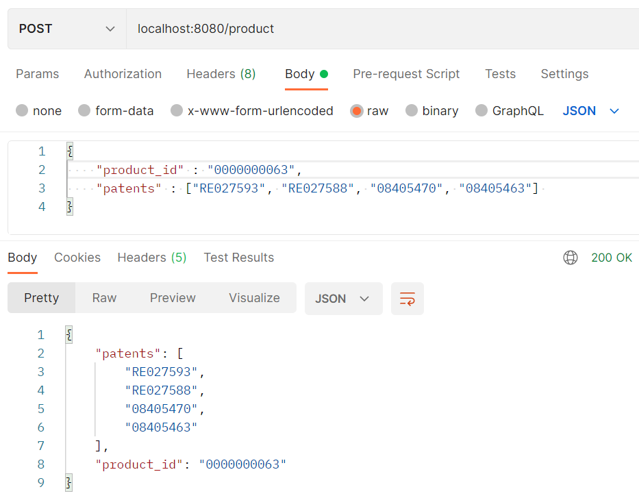Open the Pre-request Script tab

point(406,74)
